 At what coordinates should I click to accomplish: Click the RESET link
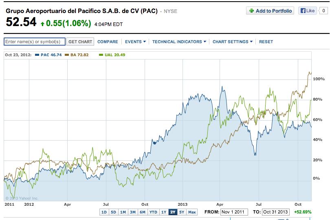(x=266, y=42)
